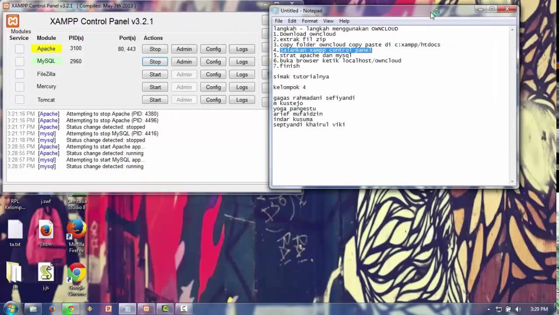Select the Camtasia Studio 8 desktop shortcut

click(77, 204)
